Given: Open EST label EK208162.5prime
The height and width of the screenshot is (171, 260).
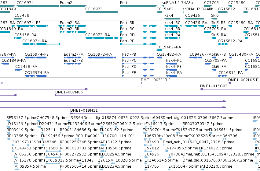Looking at the screenshot, I should coord(116,130).
